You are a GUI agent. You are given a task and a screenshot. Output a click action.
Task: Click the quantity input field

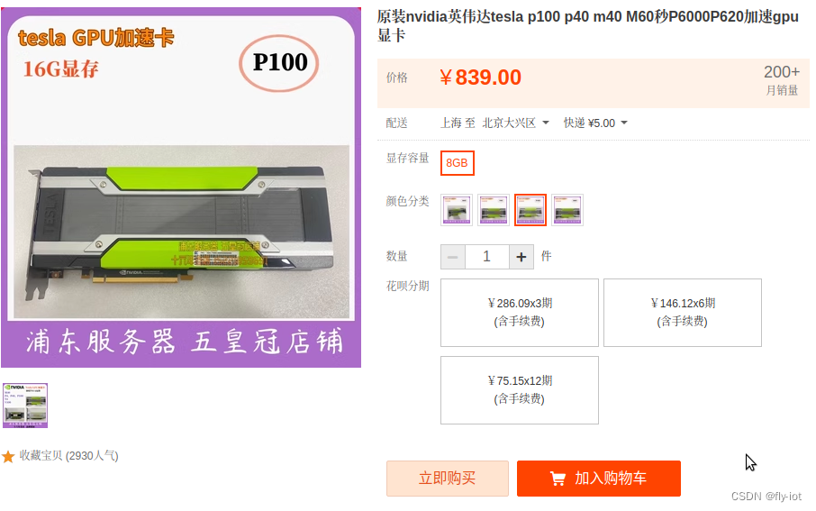coord(487,257)
